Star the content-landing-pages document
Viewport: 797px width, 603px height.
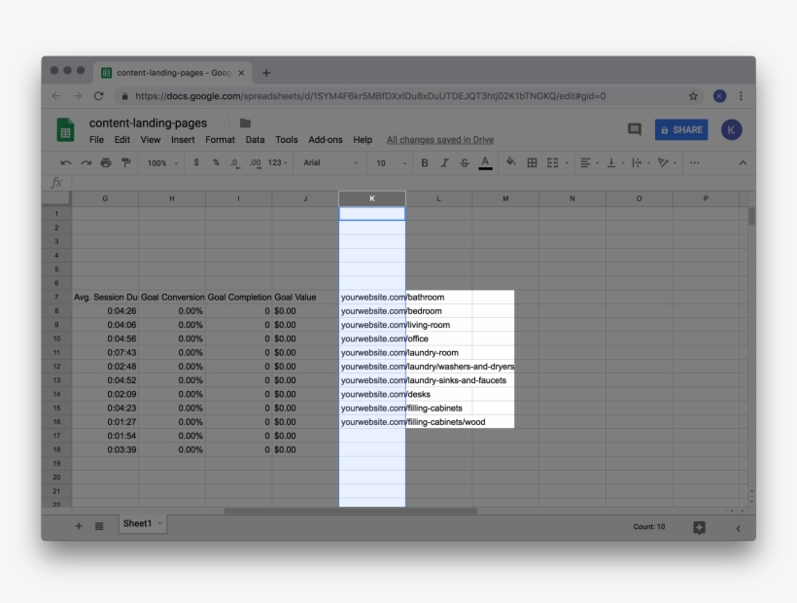[226, 124]
